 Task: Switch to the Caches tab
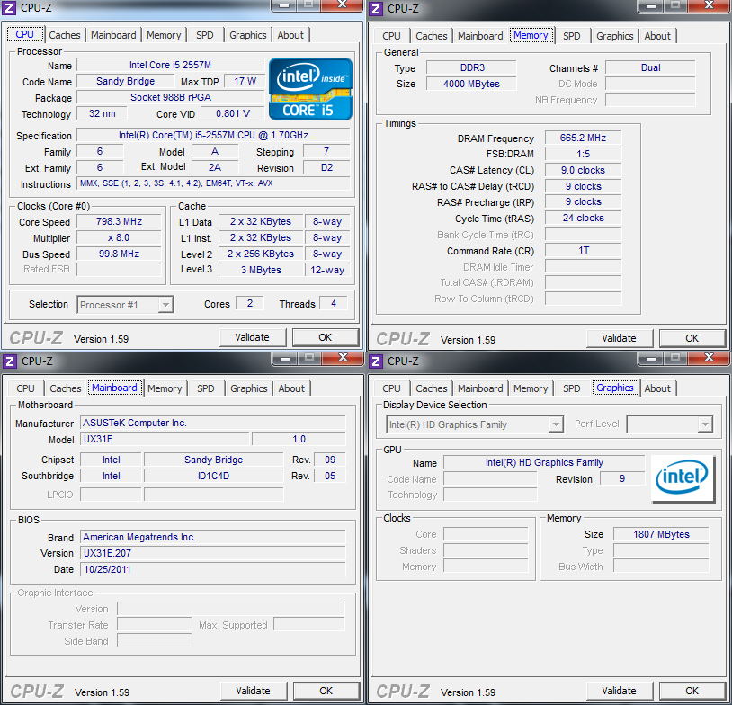64,35
